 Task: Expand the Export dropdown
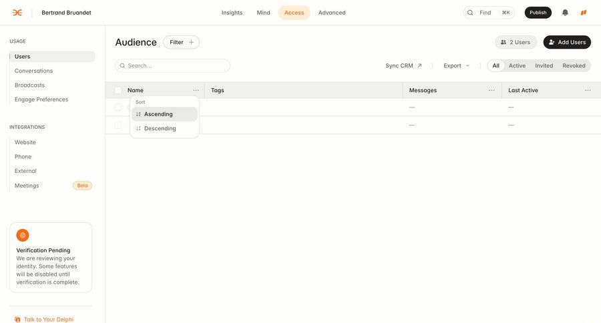click(457, 65)
